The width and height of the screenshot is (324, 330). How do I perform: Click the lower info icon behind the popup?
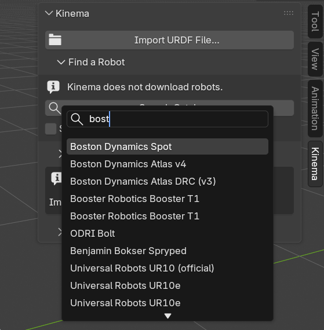pyautogui.click(x=56, y=178)
